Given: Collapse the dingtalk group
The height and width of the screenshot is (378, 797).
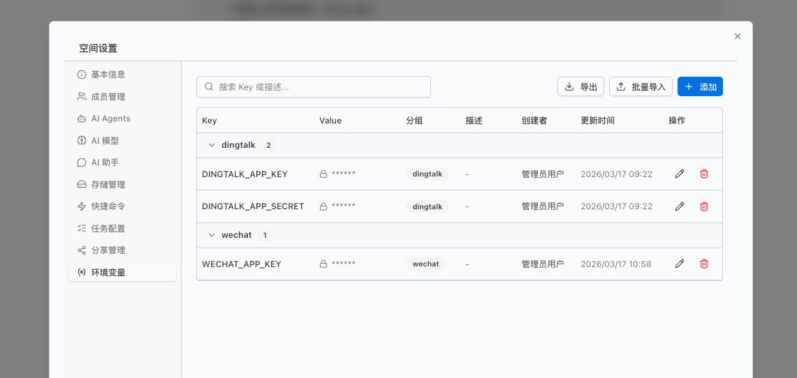Looking at the screenshot, I should tap(212, 145).
